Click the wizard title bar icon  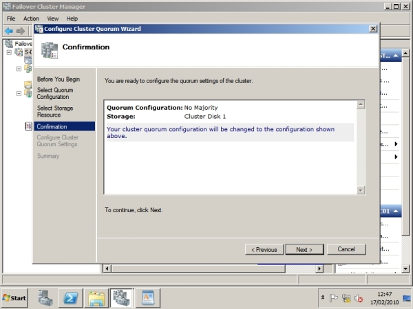[x=39, y=29]
